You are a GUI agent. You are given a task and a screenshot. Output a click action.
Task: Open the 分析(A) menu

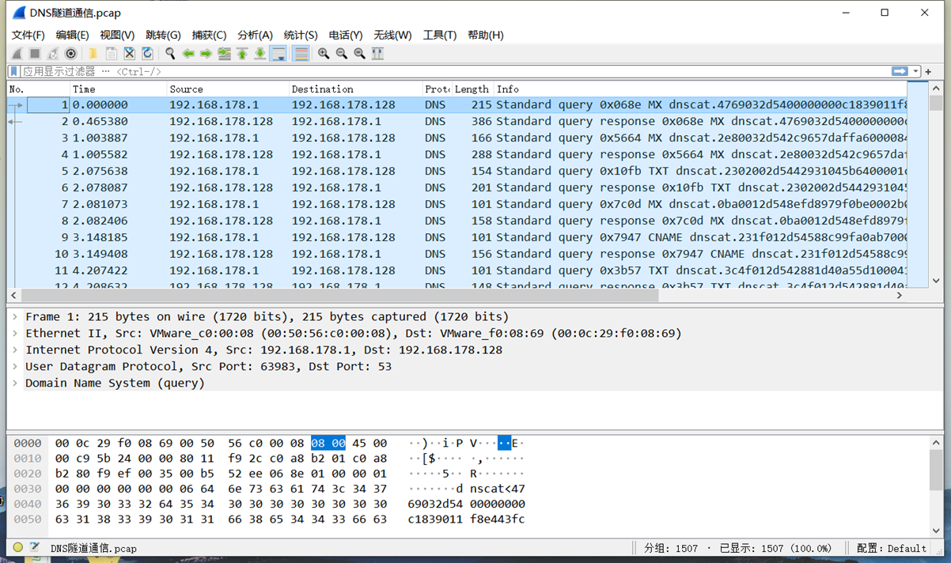(x=255, y=35)
